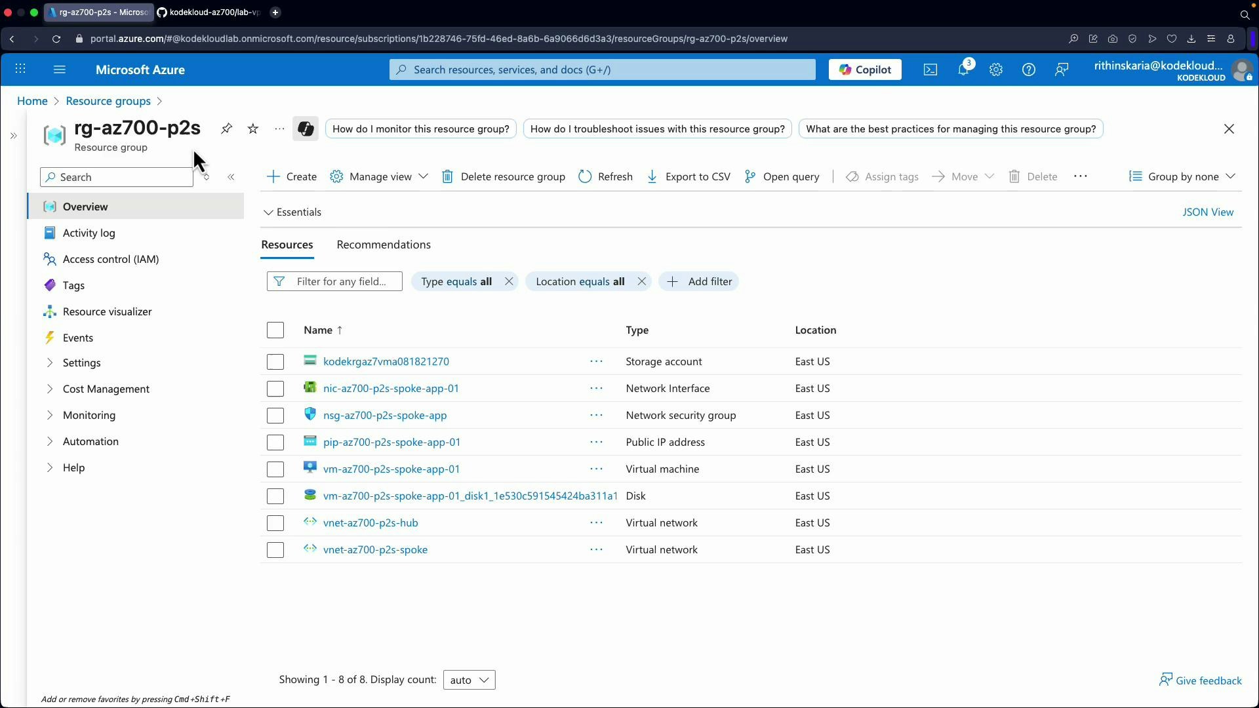This screenshot has height=708, width=1259.
Task: Switch to the Recommendations tab
Action: point(383,245)
